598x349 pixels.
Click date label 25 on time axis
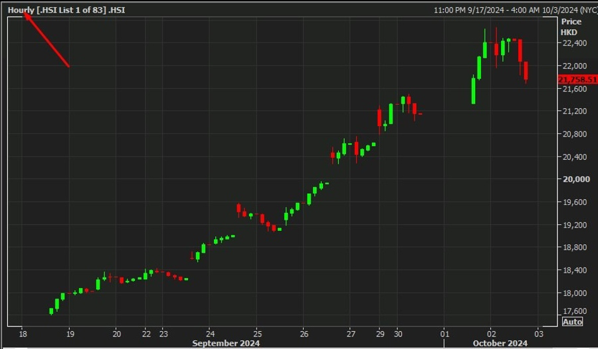pos(257,334)
